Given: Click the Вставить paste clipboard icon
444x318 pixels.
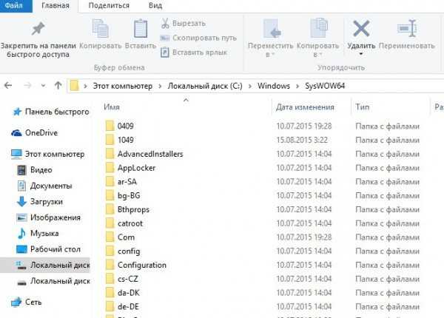Looking at the screenshot, I should click(x=141, y=28).
